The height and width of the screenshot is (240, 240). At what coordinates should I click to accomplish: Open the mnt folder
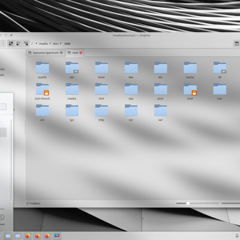tap(101, 91)
